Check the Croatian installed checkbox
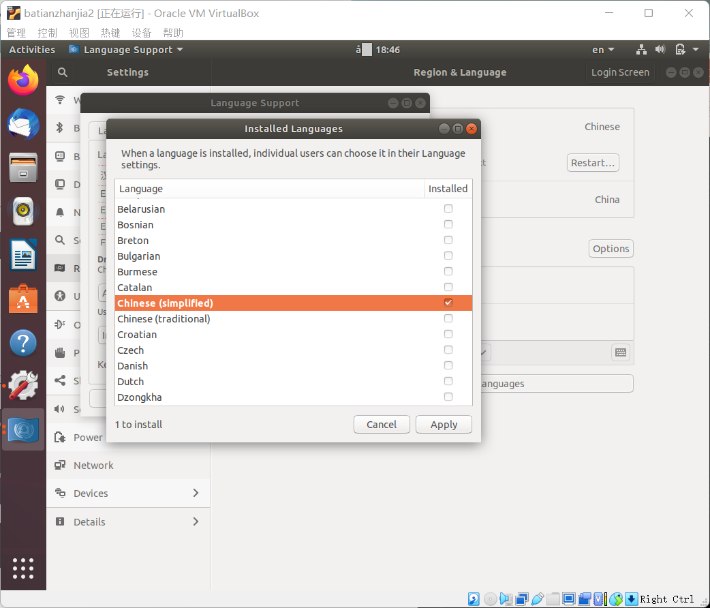This screenshot has width=710, height=608. click(x=448, y=334)
